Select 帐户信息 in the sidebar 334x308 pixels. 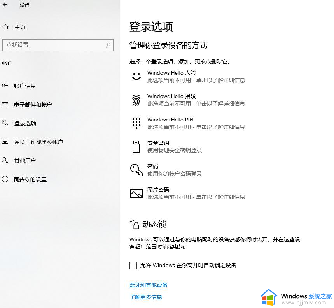(x=25, y=86)
